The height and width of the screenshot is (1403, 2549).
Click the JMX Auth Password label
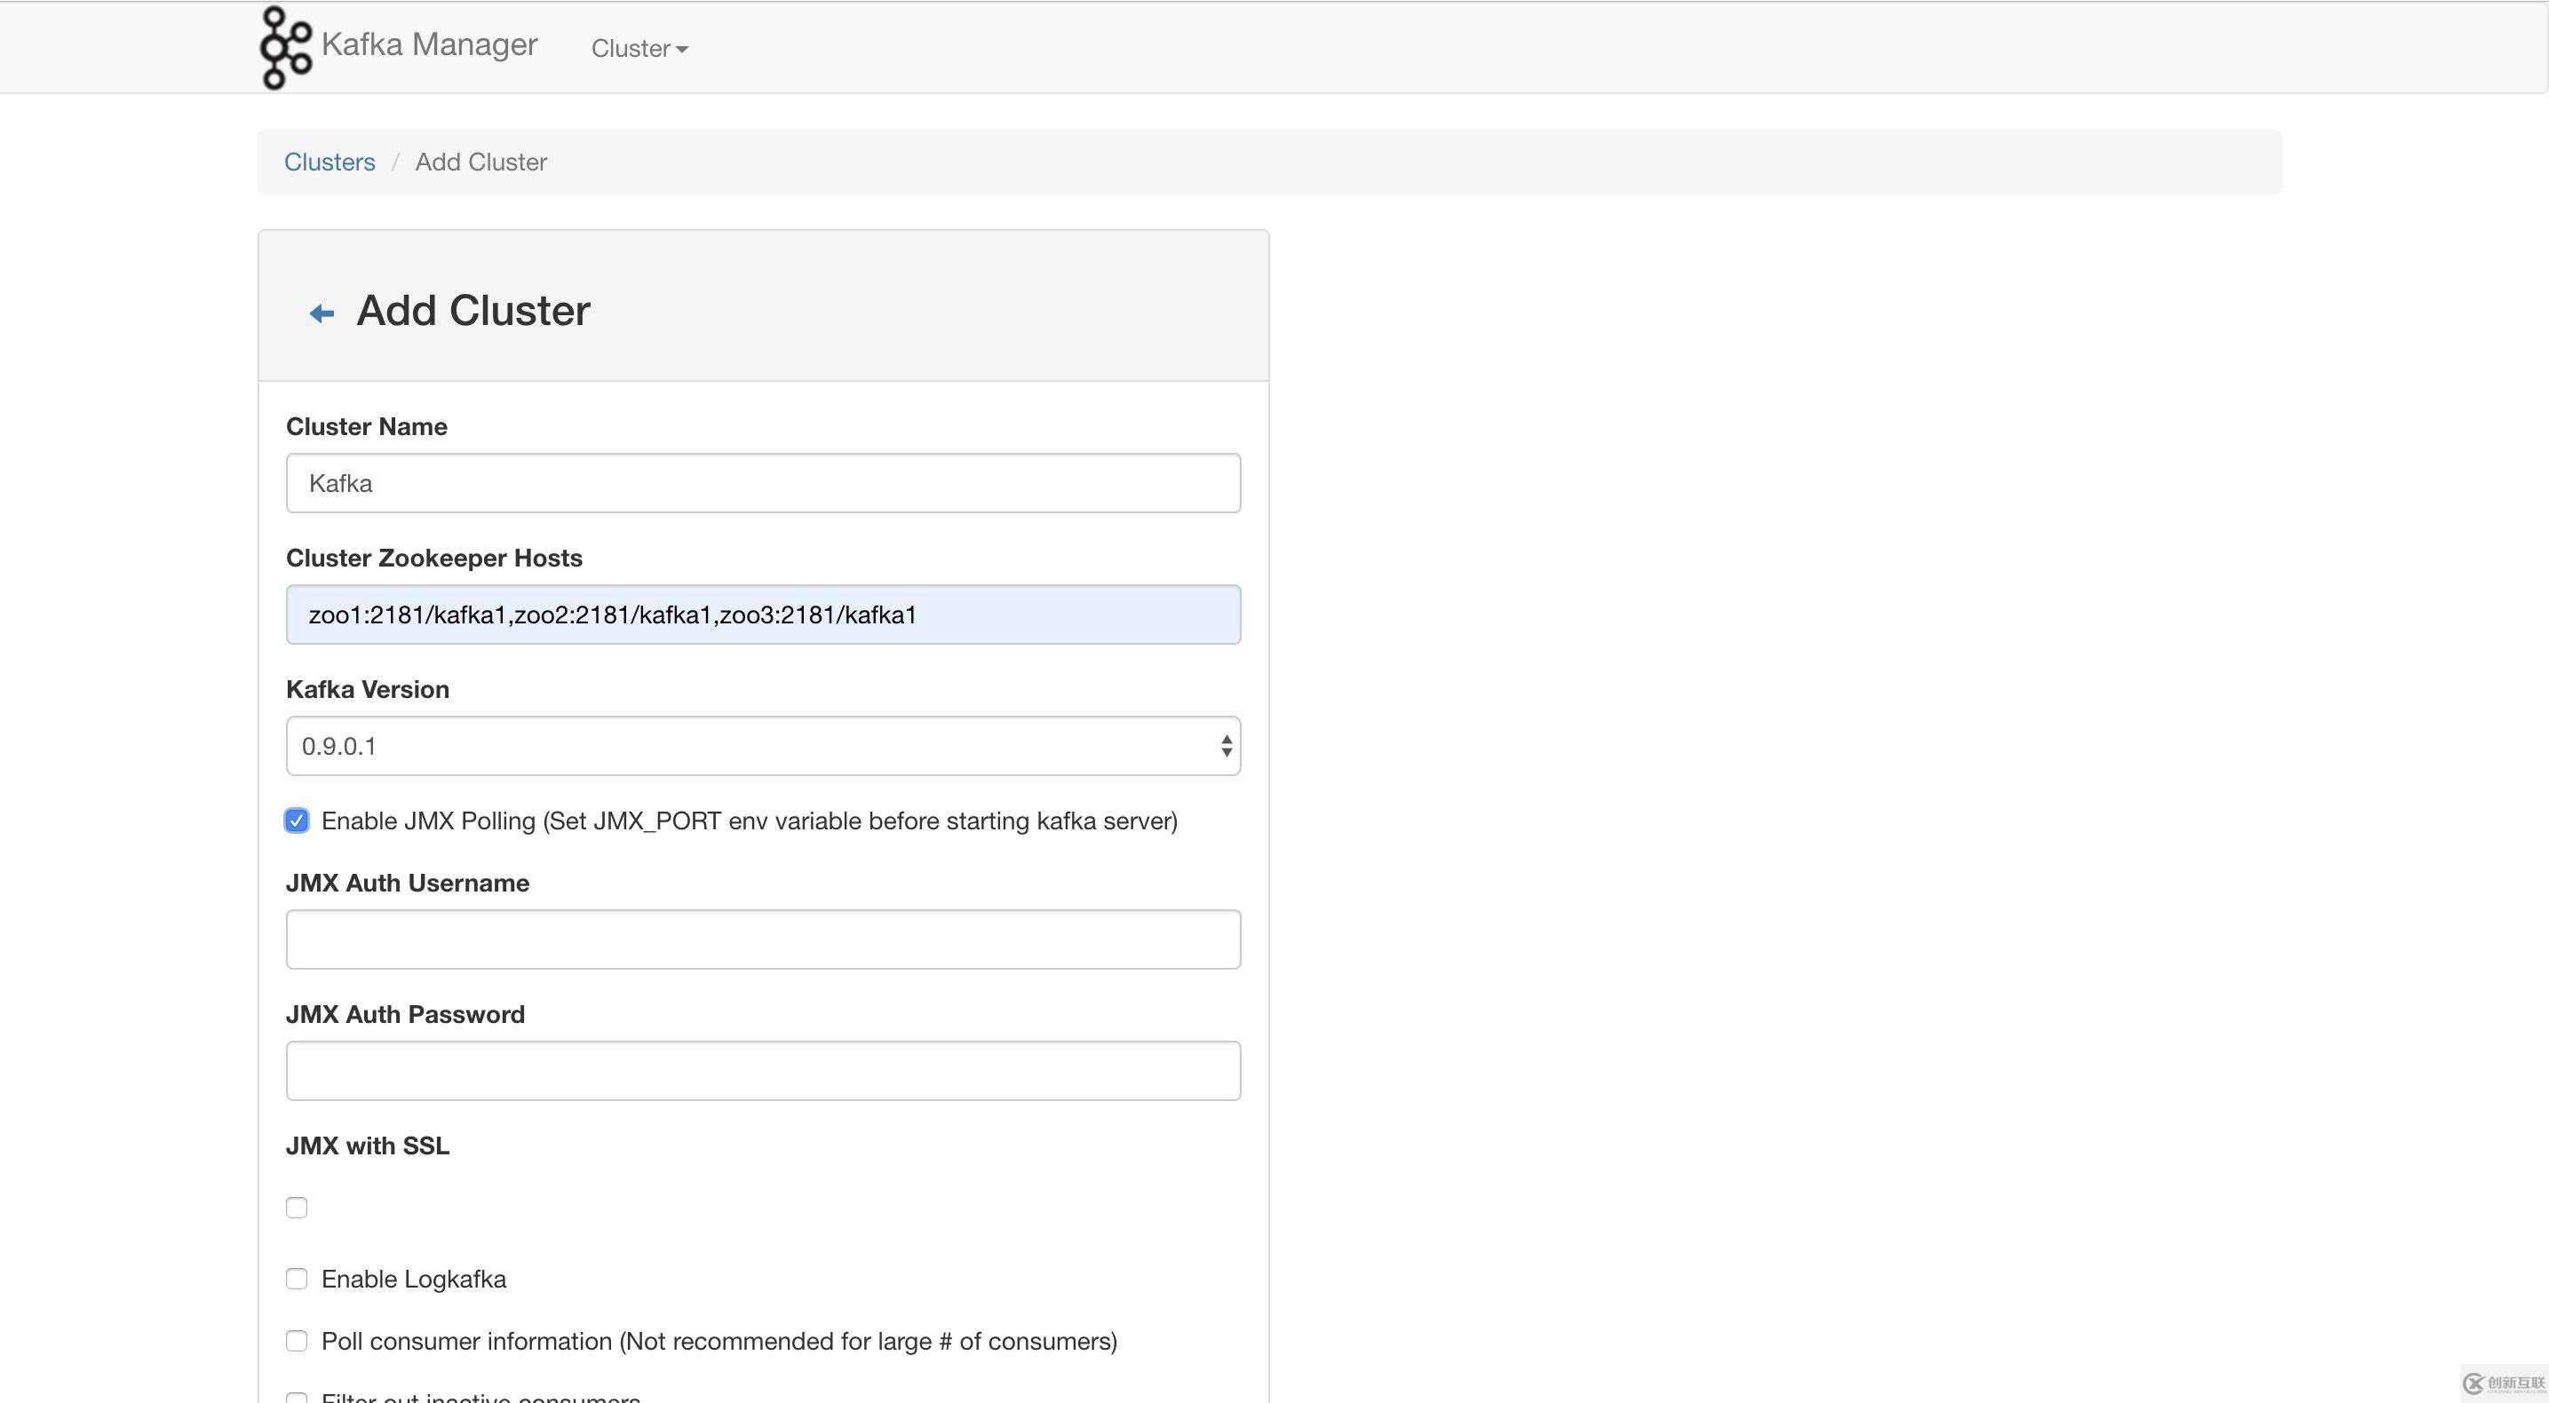coord(405,1014)
